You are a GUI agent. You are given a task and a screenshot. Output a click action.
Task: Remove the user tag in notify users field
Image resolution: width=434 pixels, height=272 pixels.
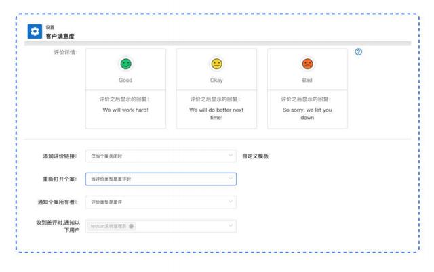[131, 226]
